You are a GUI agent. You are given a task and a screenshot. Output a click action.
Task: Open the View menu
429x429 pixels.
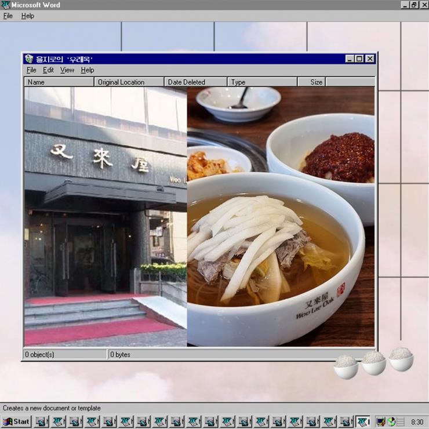click(67, 70)
